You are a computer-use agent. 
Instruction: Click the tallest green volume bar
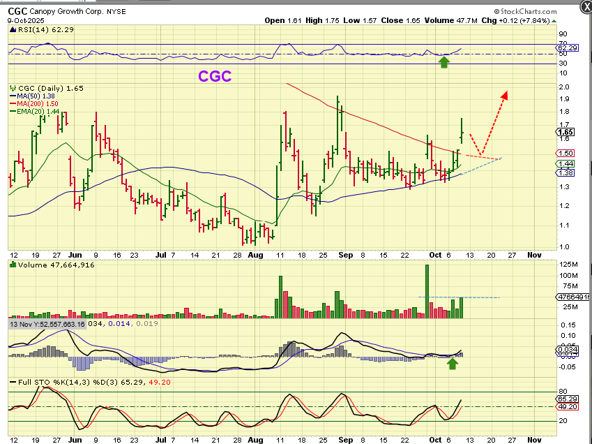pyautogui.click(x=427, y=291)
